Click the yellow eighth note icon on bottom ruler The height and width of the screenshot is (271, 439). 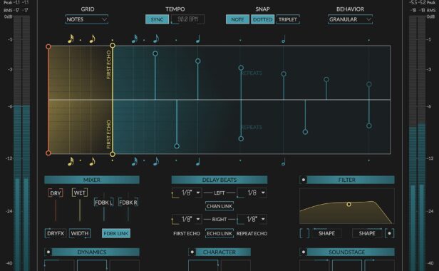(92, 161)
